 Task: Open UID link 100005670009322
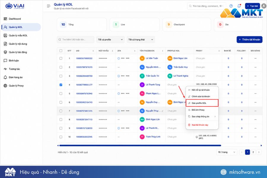coord(84,58)
